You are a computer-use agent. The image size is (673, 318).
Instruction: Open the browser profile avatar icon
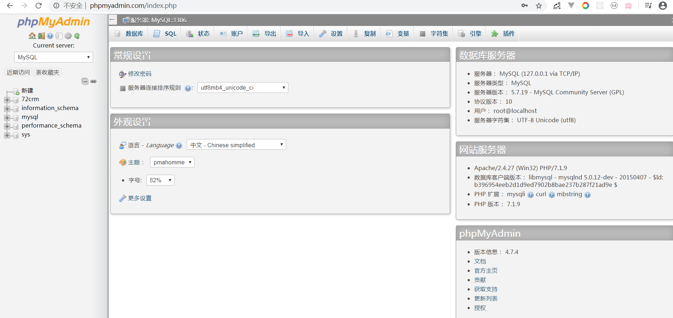(663, 6)
